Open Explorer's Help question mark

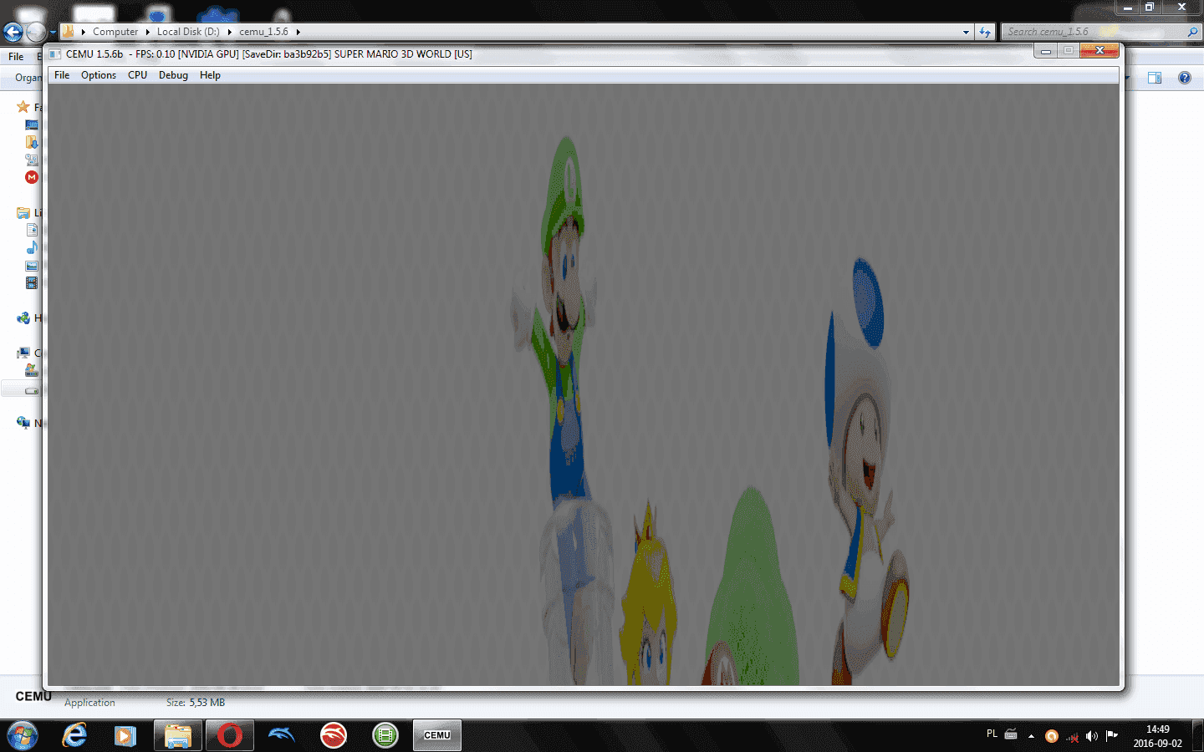pyautogui.click(x=1184, y=78)
